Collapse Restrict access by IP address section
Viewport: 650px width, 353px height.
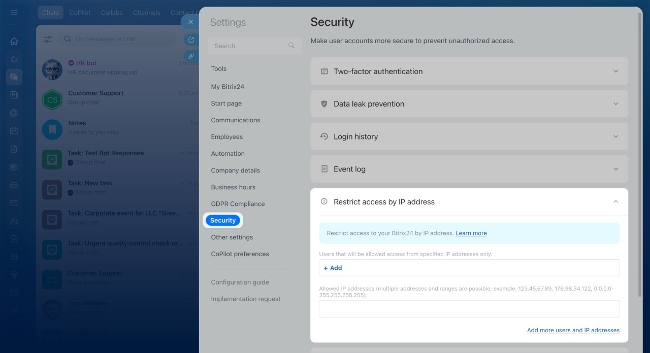click(x=615, y=202)
